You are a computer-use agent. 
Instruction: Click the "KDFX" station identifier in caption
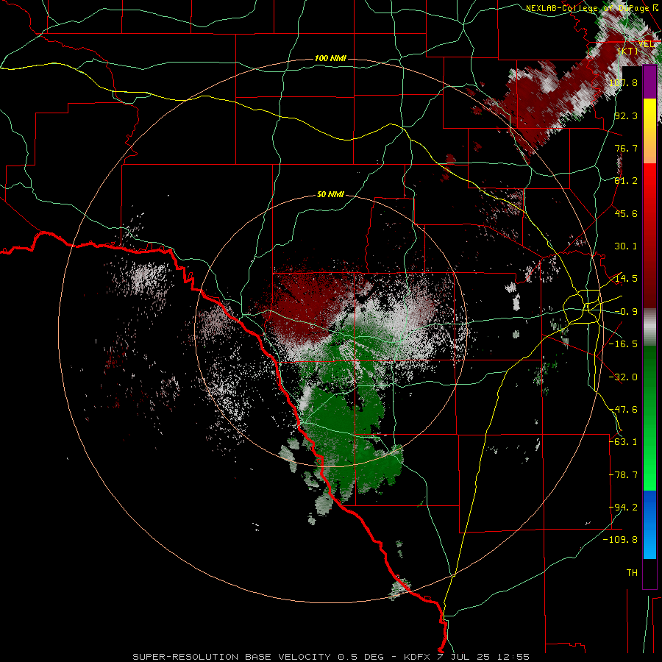pos(419,657)
